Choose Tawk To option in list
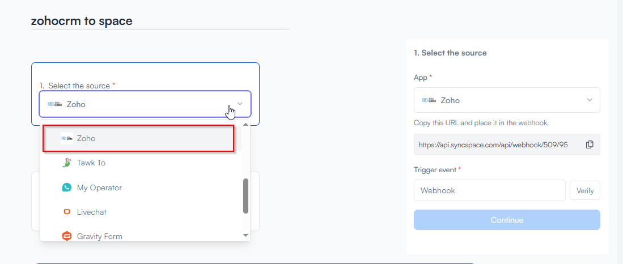This screenshot has height=264, width=623. pyautogui.click(x=91, y=163)
